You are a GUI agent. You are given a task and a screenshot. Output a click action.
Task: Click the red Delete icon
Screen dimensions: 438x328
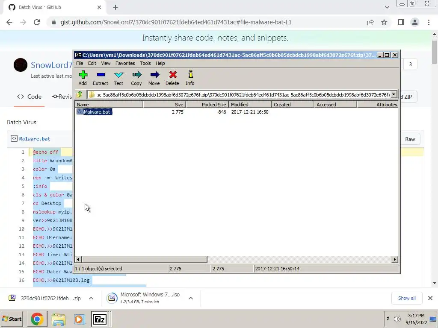coord(172,78)
